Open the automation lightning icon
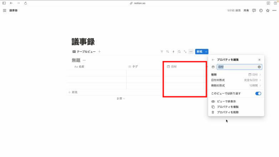This screenshot has width=279, height=157. pos(173,52)
